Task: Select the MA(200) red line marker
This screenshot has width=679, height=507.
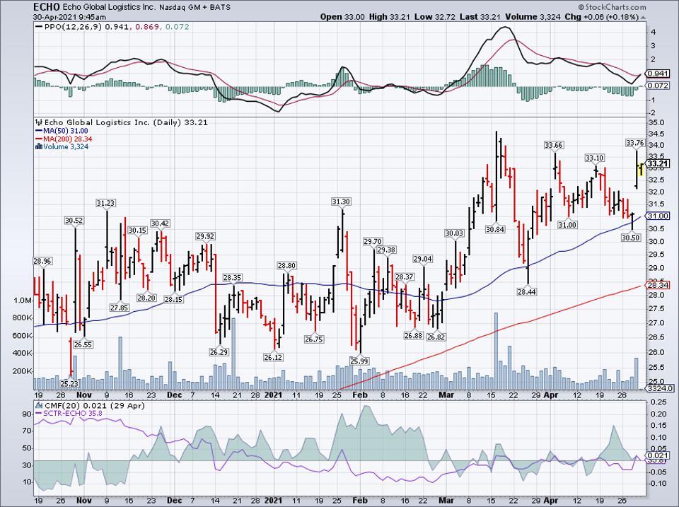Action: 39,139
